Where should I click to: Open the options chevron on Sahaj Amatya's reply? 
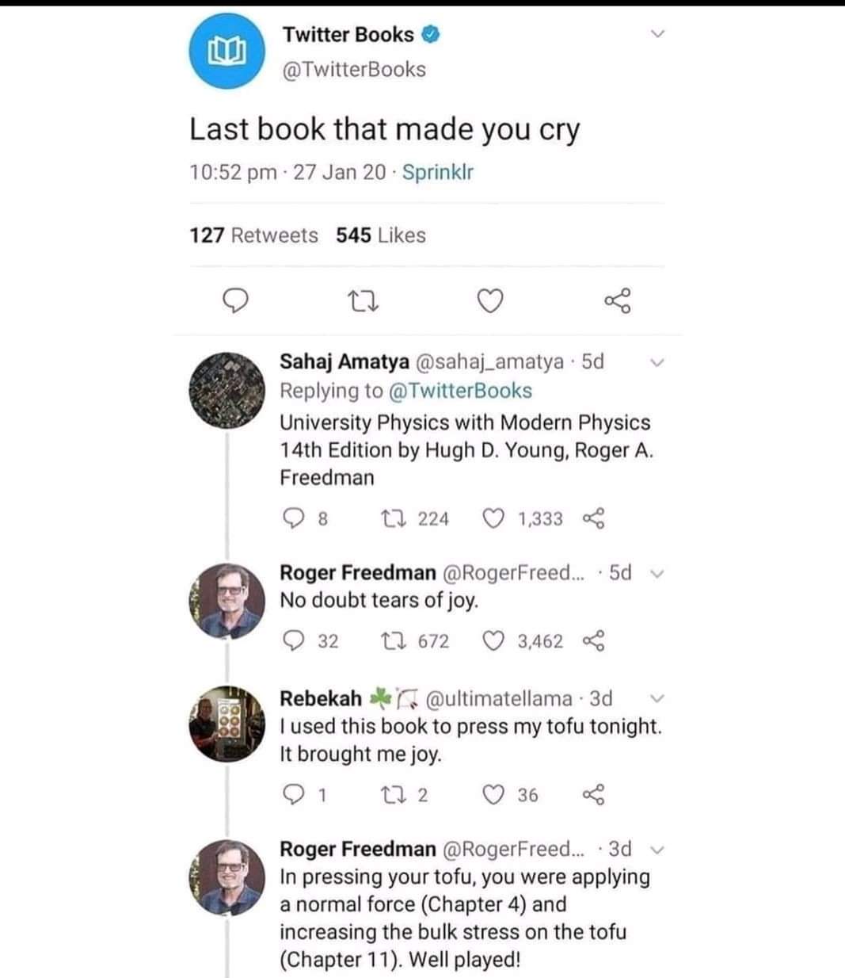tap(656, 363)
